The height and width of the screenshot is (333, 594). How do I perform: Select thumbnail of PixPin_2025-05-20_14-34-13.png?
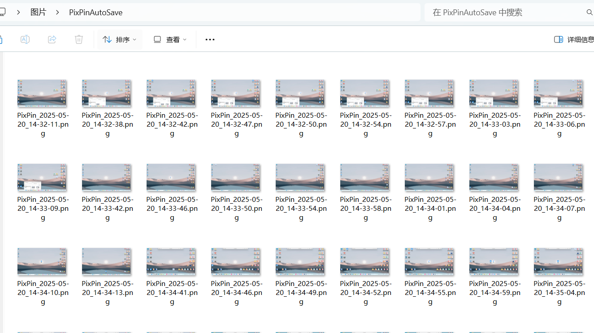pyautogui.click(x=107, y=262)
